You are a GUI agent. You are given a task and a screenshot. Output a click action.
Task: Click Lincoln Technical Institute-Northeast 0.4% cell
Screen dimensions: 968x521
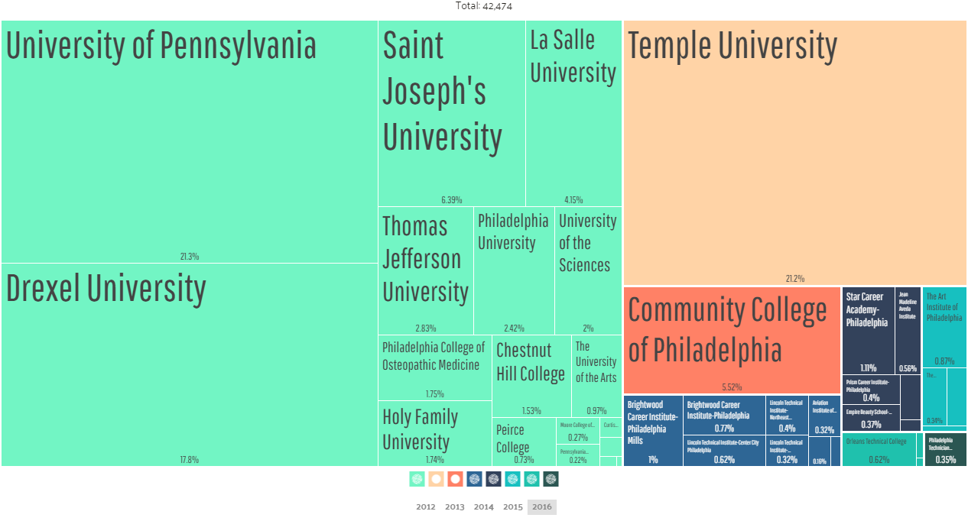point(788,416)
